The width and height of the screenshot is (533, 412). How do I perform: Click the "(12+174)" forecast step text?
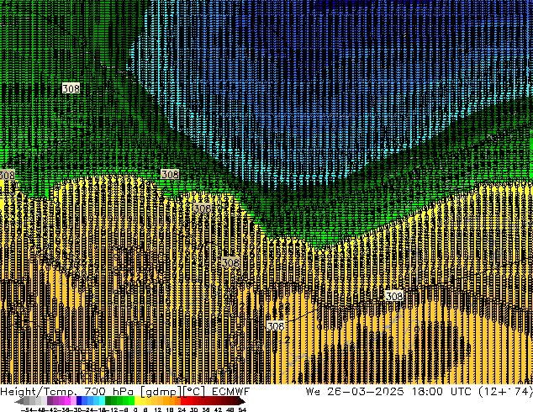[506, 392]
